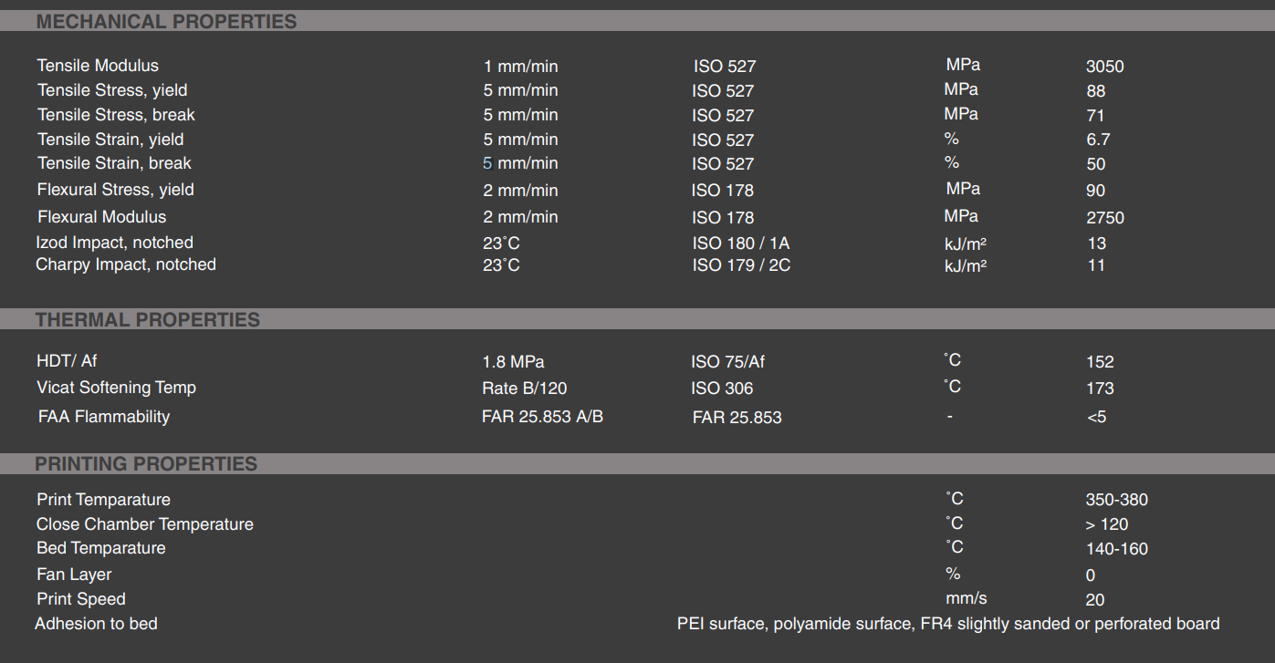Click the ISO 179 / 2C standard text
Image resolution: width=1275 pixels, height=663 pixels.
(x=741, y=265)
